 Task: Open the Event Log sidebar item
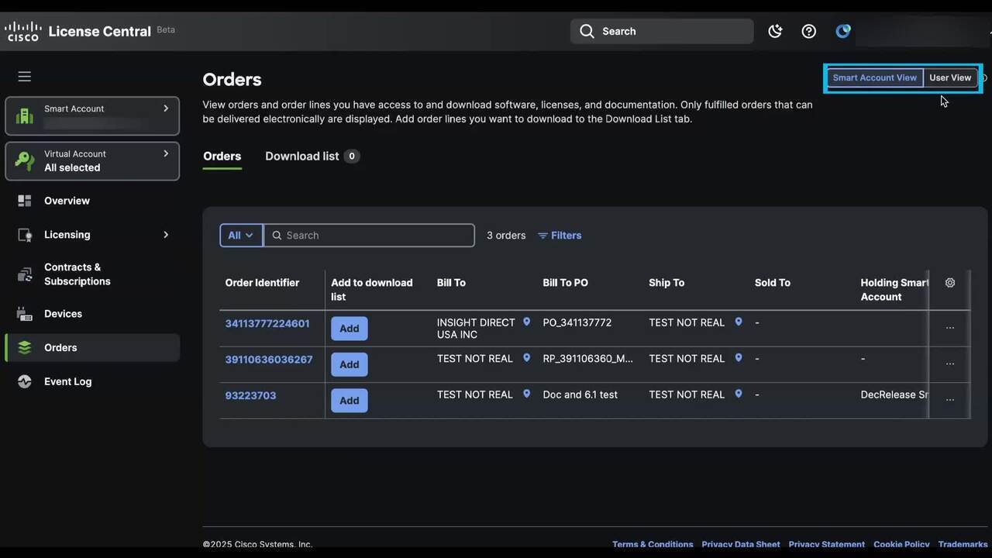(x=67, y=381)
